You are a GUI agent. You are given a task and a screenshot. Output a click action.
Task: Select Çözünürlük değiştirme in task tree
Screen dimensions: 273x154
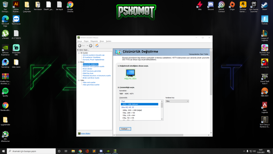point(90,64)
